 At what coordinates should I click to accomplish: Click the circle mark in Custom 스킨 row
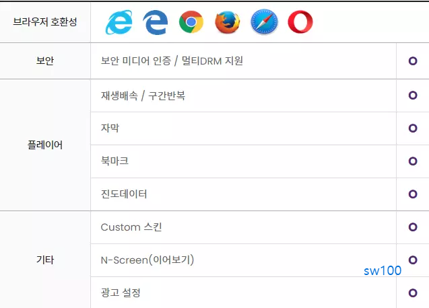[413, 227]
